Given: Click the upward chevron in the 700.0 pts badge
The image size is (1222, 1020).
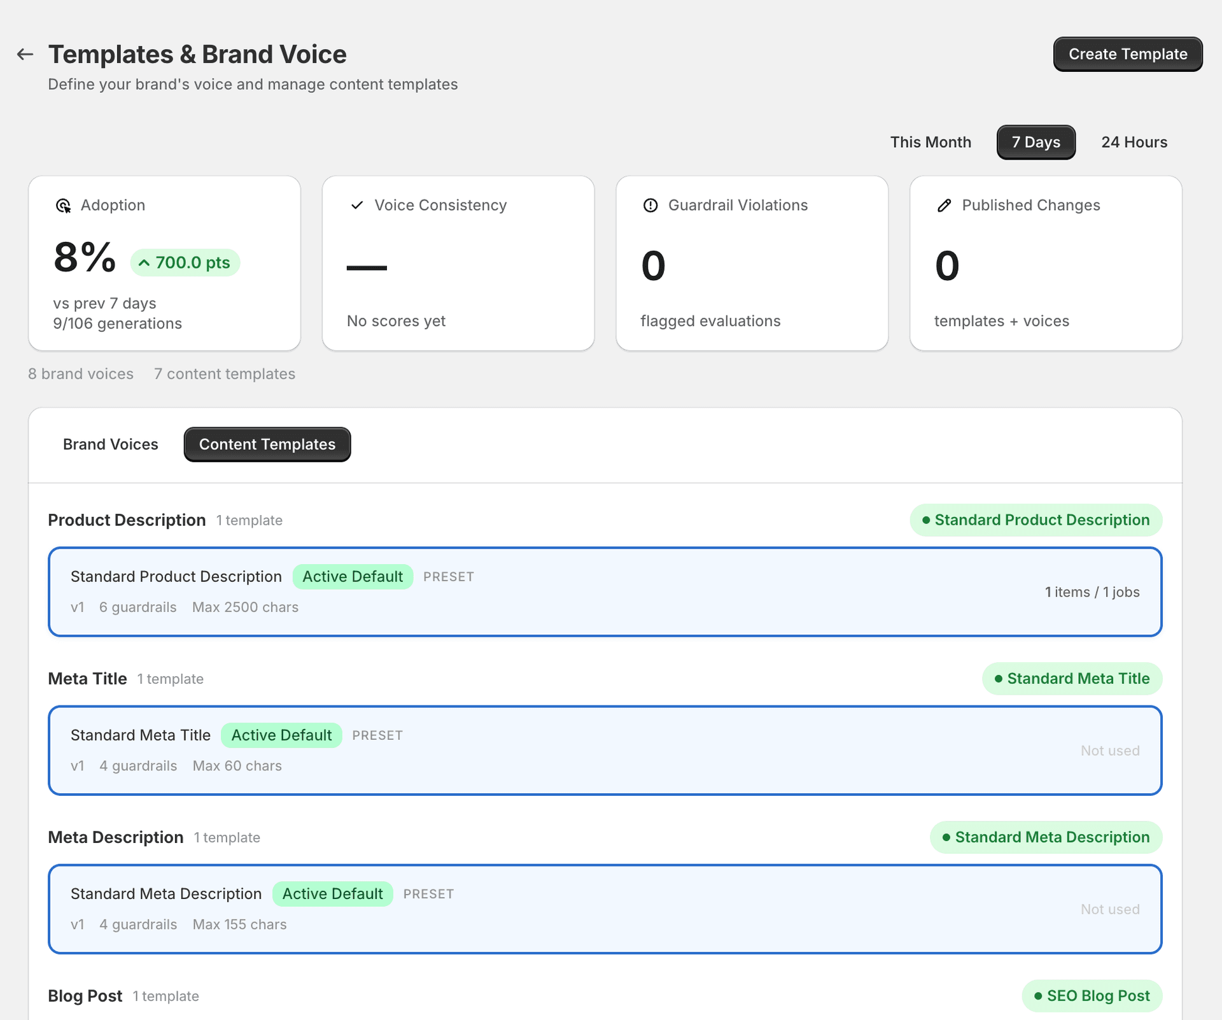Looking at the screenshot, I should point(145,262).
